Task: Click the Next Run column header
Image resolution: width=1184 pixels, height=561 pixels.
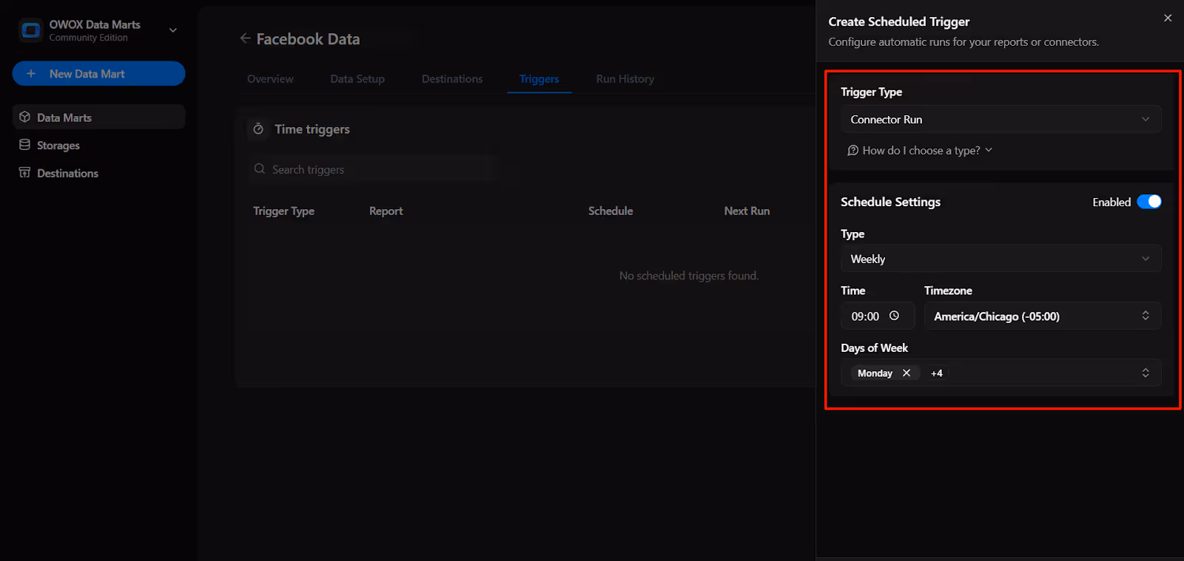Action: [747, 211]
